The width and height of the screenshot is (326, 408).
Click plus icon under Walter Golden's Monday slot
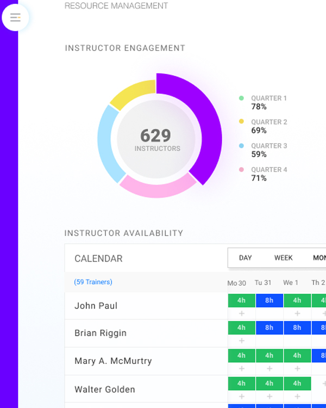tap(242, 397)
